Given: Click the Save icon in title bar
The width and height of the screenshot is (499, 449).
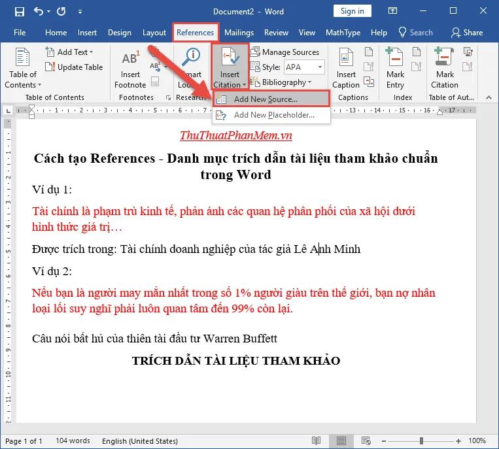Looking at the screenshot, I should (x=19, y=11).
